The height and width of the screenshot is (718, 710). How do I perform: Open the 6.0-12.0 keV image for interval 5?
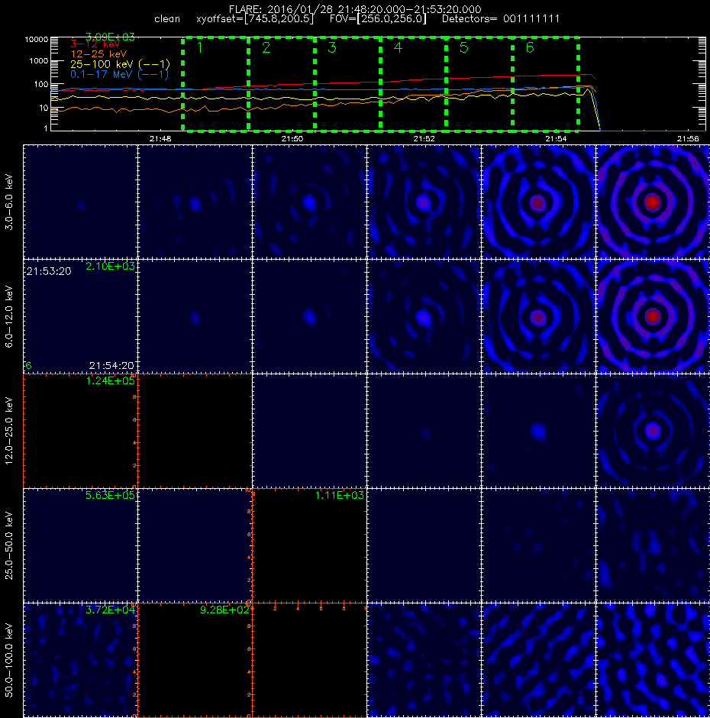538,316
